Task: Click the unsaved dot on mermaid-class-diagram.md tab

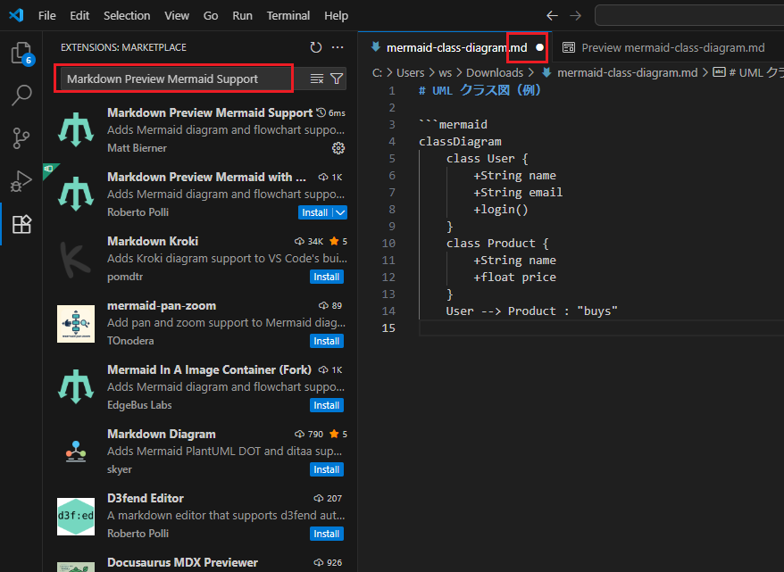Action: coord(539,47)
